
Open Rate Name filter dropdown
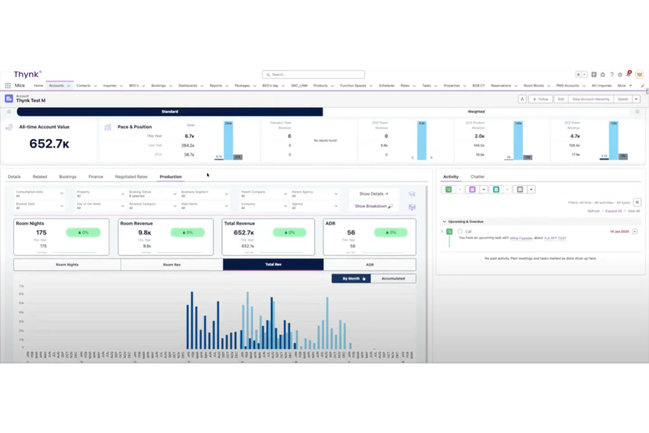click(205, 206)
